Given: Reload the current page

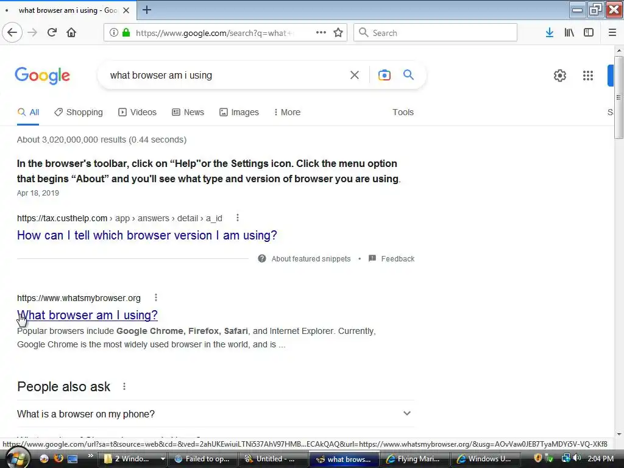Looking at the screenshot, I should 52,33.
